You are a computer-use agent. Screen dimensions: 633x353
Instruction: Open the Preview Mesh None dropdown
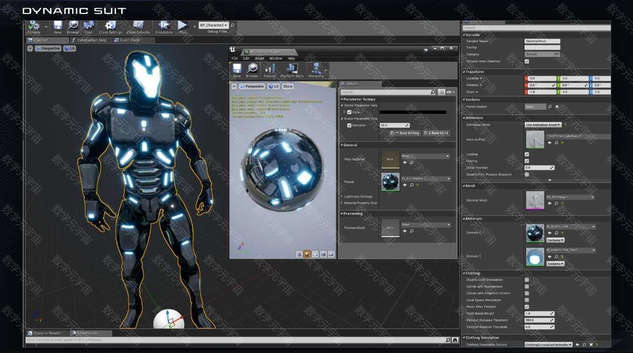(x=425, y=225)
